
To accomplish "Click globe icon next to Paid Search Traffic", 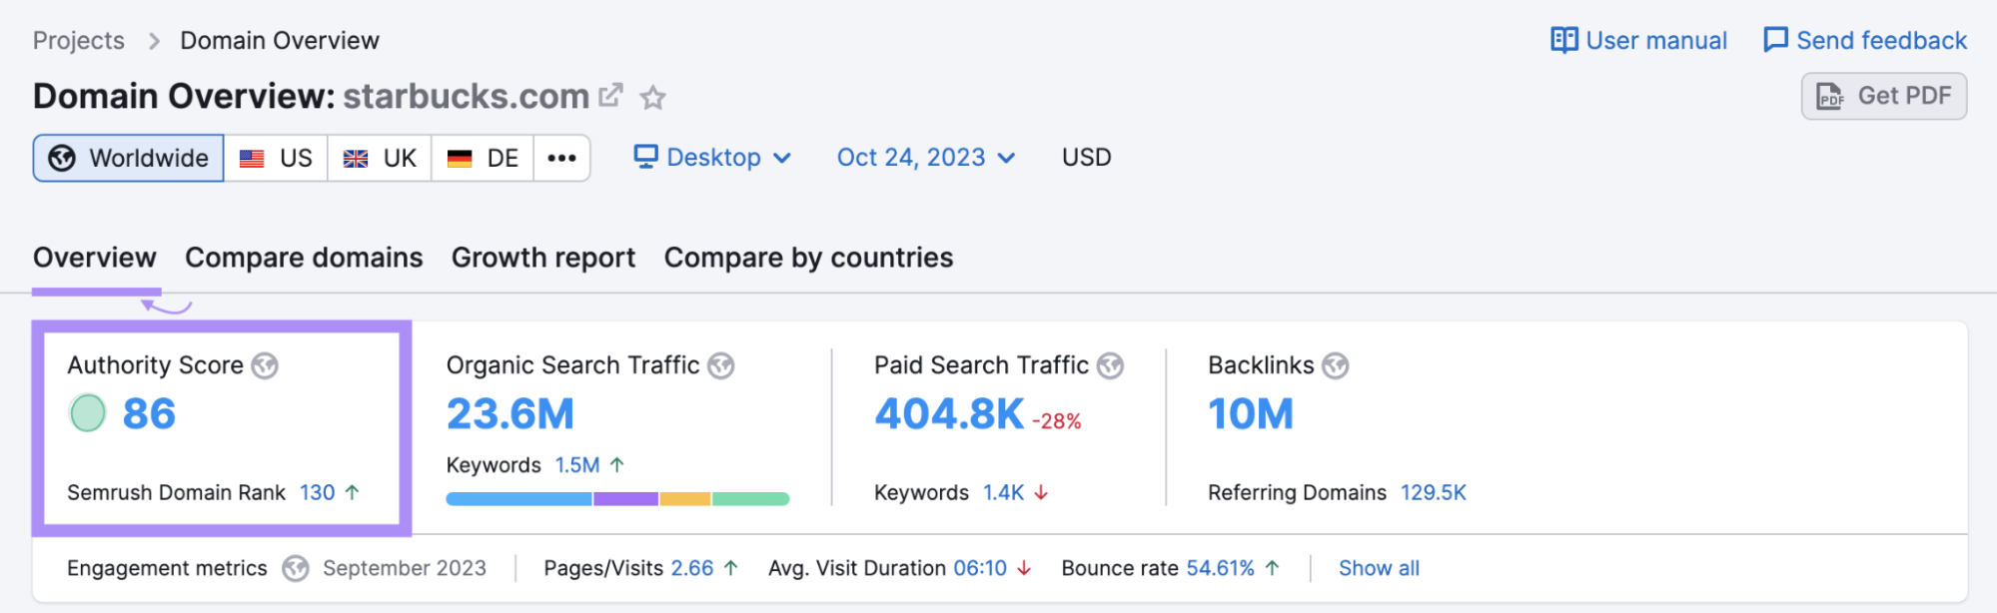I will 1110,366.
